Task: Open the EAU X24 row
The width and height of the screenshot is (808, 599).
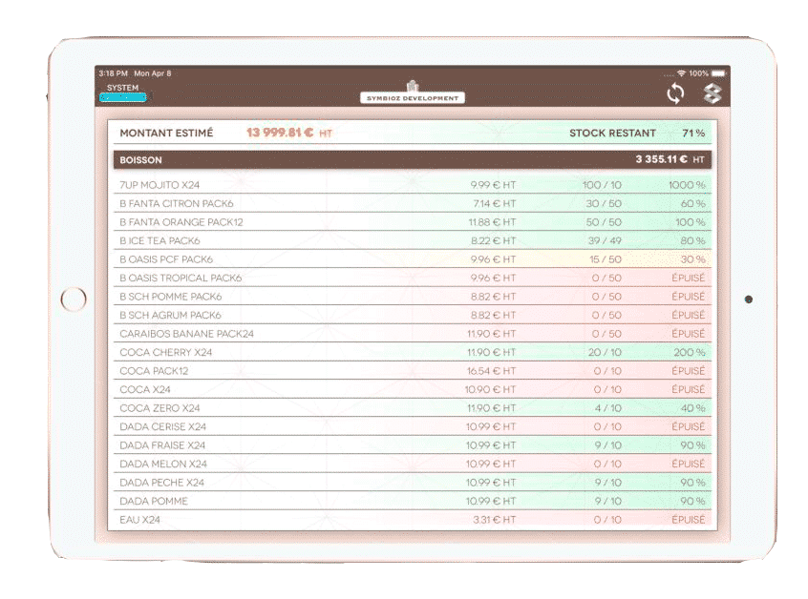Action: tap(413, 519)
